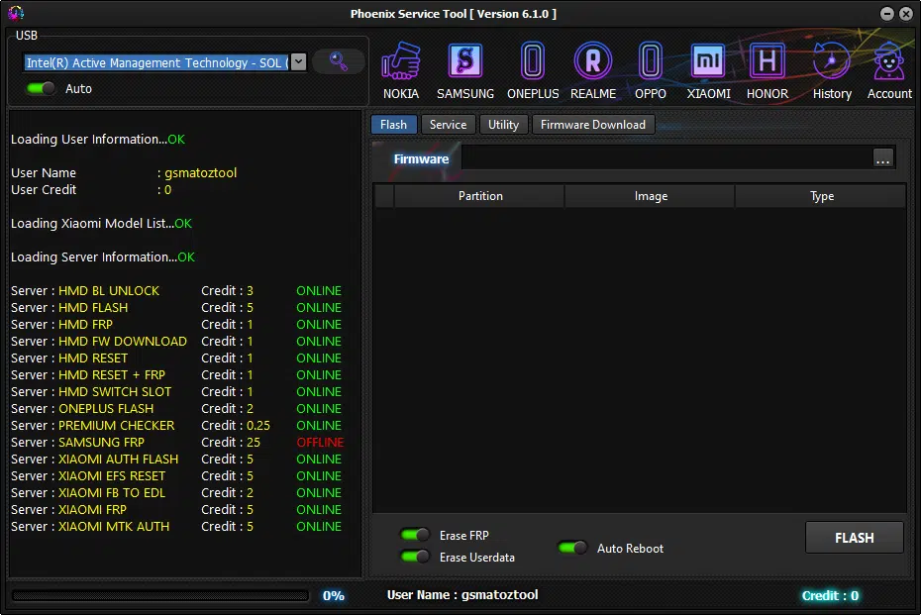Open the XIAOMI brand section
Image resolution: width=921 pixels, height=615 pixels.
pos(708,70)
